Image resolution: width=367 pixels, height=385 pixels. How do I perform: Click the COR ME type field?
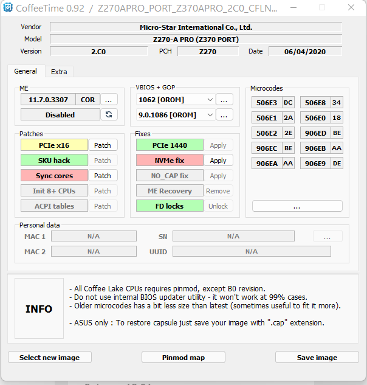[88, 99]
